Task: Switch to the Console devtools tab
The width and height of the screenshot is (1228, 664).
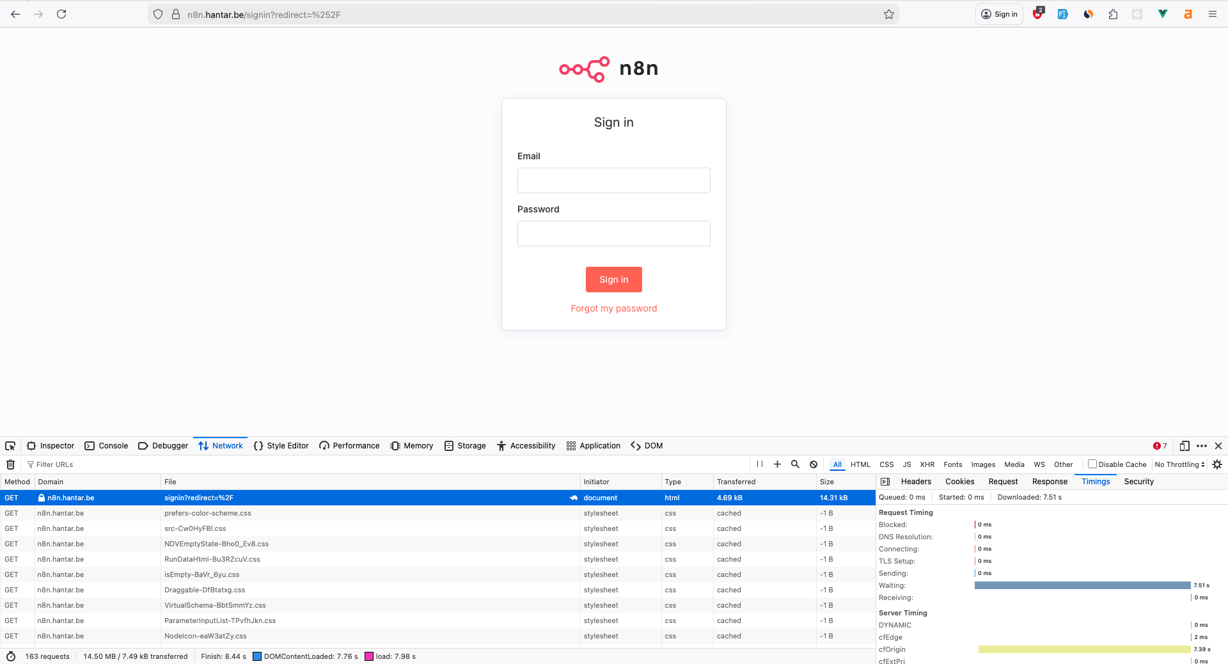Action: 106,446
